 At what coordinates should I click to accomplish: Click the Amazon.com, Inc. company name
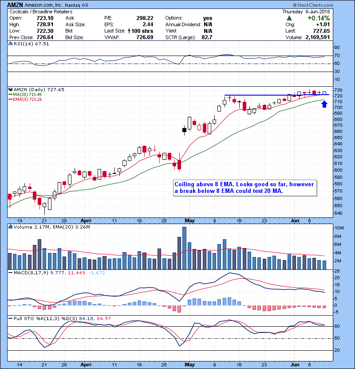(44, 5)
